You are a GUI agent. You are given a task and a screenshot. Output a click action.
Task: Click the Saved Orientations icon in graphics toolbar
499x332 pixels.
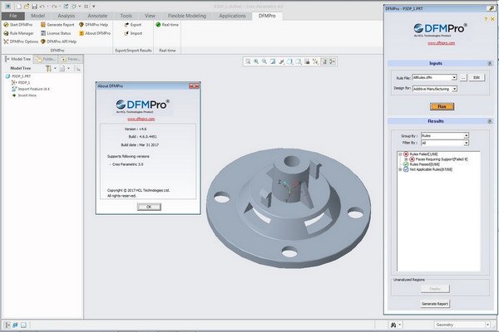(x=299, y=61)
